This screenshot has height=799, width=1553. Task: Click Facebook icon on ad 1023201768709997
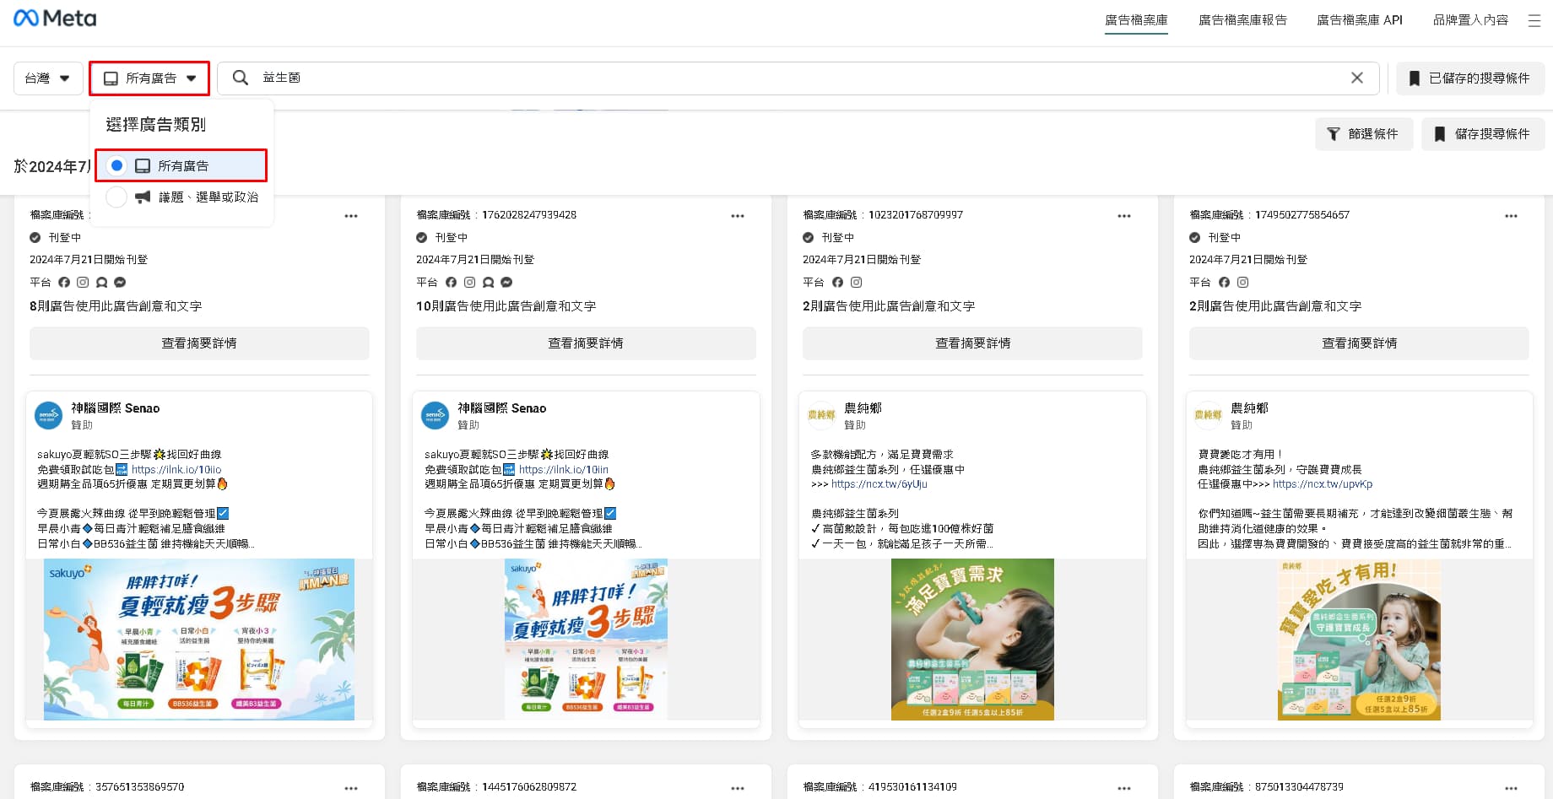837,283
